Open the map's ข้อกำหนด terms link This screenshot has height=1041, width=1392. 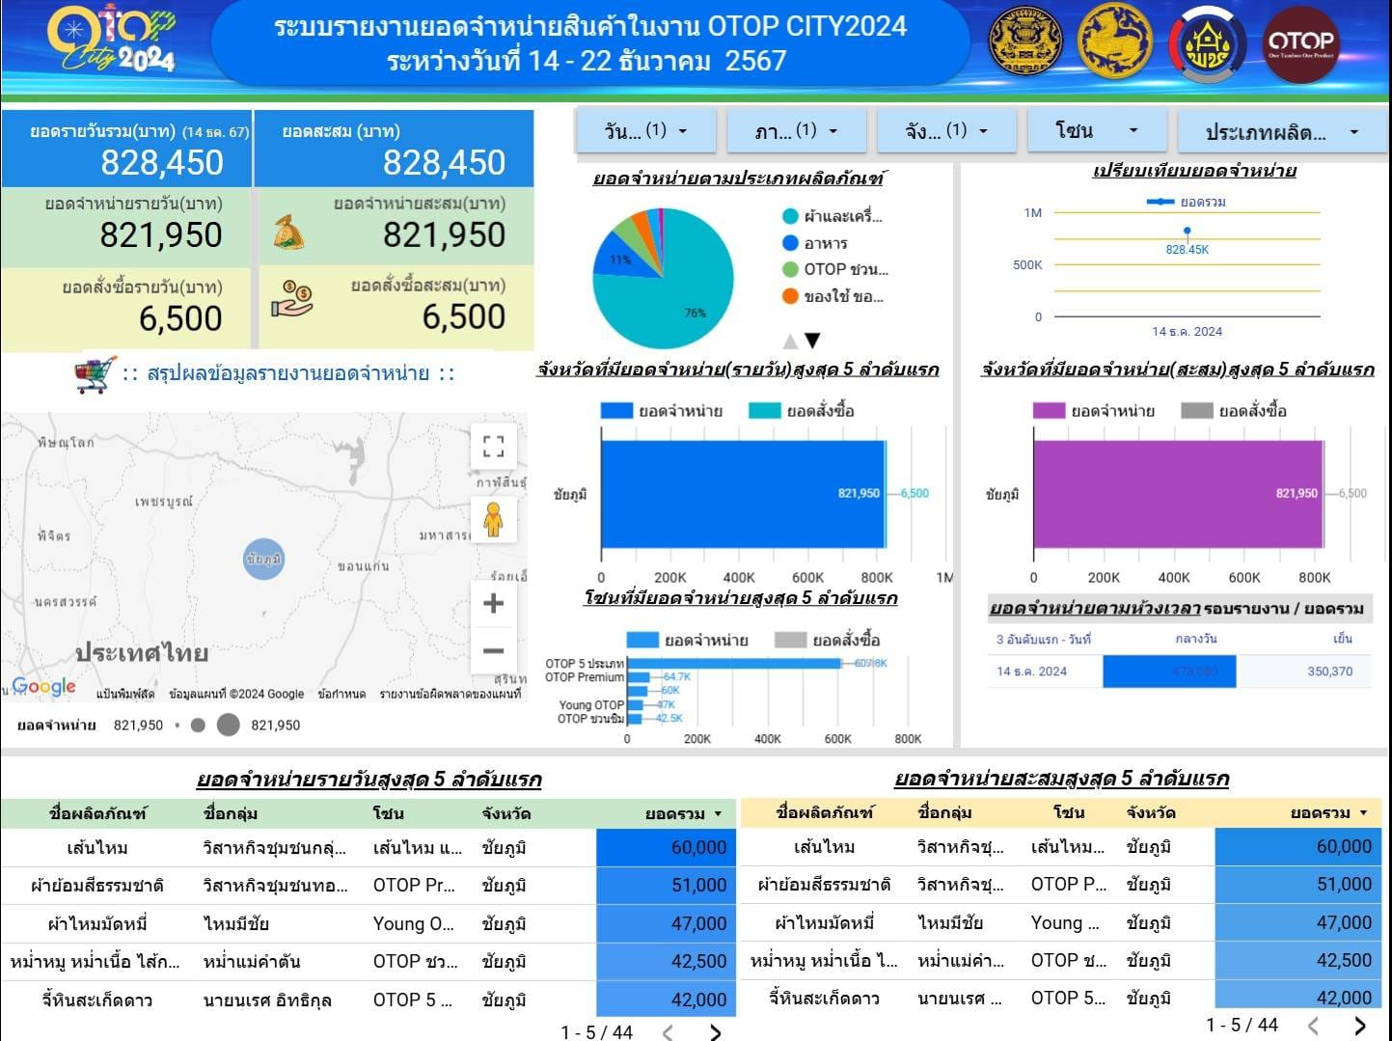point(341,694)
